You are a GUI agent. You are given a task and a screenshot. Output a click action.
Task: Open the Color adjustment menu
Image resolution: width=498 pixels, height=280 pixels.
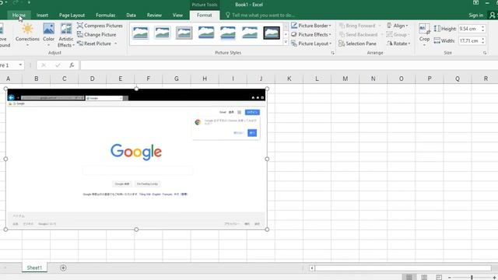(48, 33)
